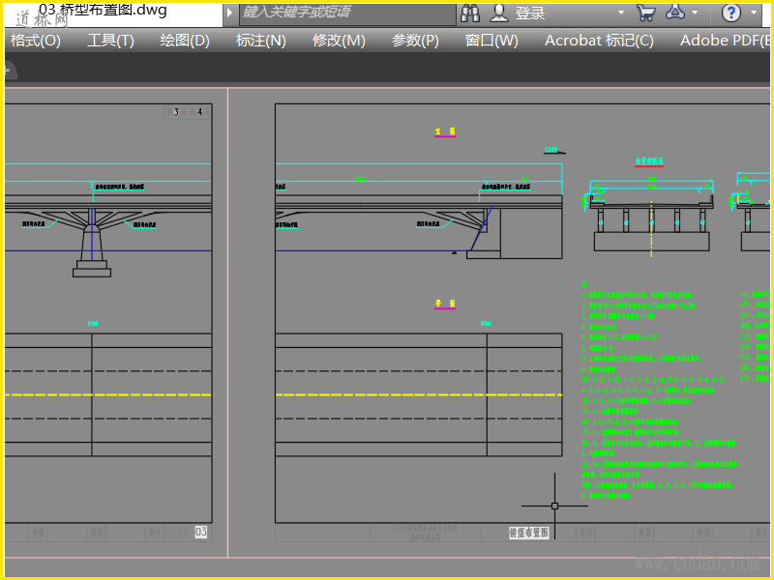Open the shopping cart app store icon
Viewport: 774px width, 580px height.
click(x=646, y=14)
